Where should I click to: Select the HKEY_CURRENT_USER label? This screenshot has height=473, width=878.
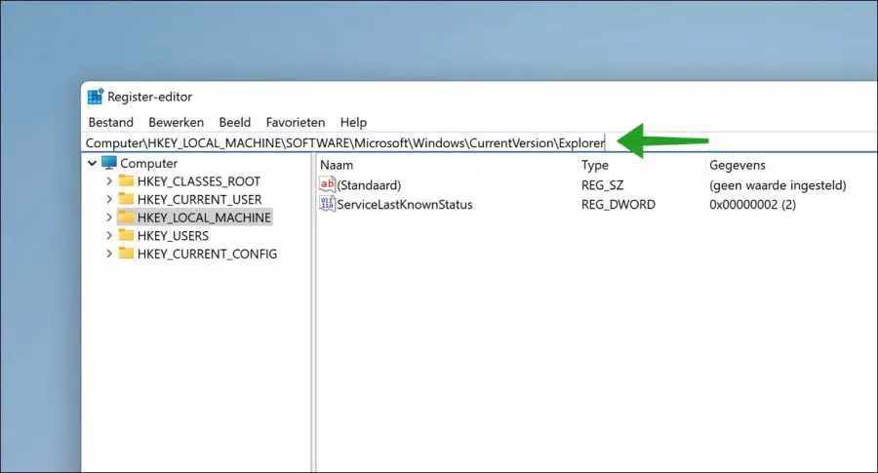pyautogui.click(x=199, y=199)
